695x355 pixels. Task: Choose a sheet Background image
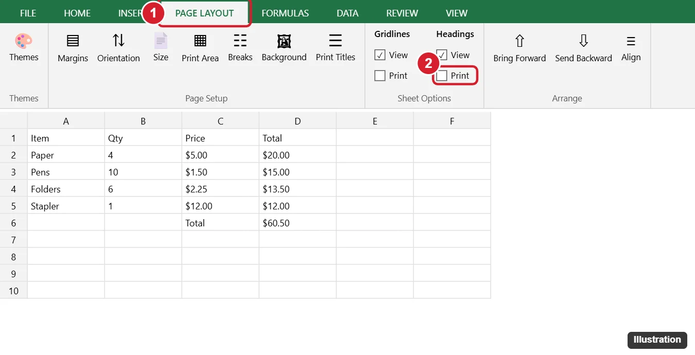(284, 47)
